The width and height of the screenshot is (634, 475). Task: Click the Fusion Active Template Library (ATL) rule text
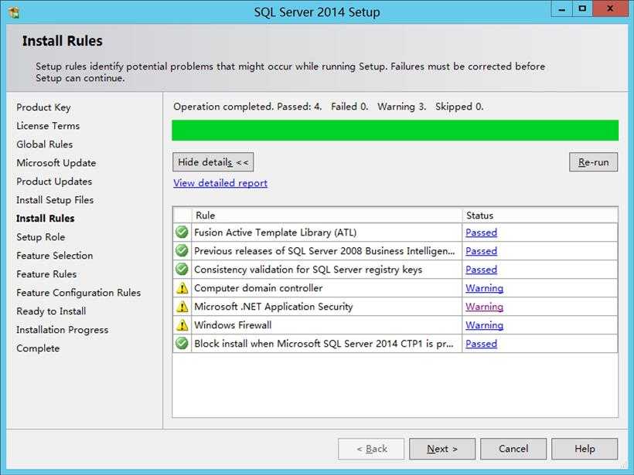275,232
